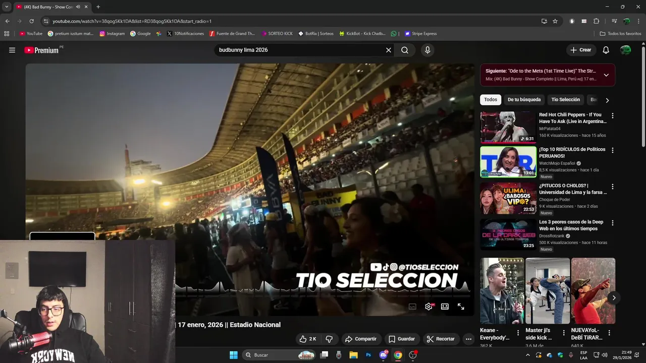
Task: Enter fullscreen in the video player
Action: point(461,307)
